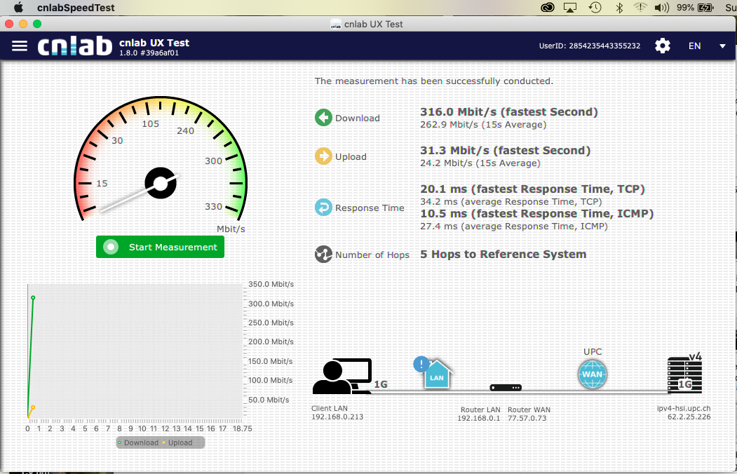Expand the EN language dropdown arrow
This screenshot has height=474, width=737.
[722, 46]
